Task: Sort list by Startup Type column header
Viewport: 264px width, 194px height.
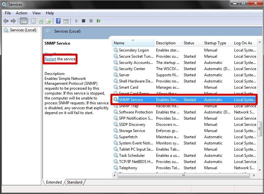Action: pos(215,43)
